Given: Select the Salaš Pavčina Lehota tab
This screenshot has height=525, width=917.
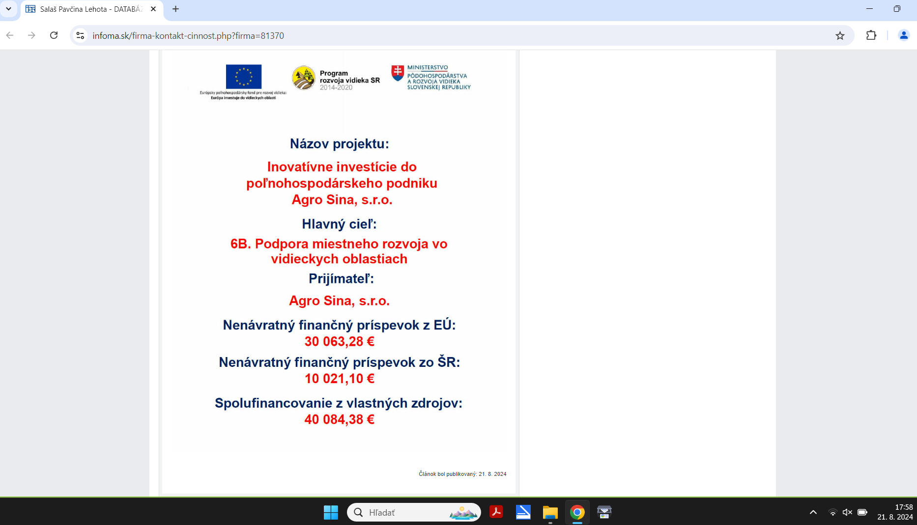Looking at the screenshot, I should click(x=92, y=9).
